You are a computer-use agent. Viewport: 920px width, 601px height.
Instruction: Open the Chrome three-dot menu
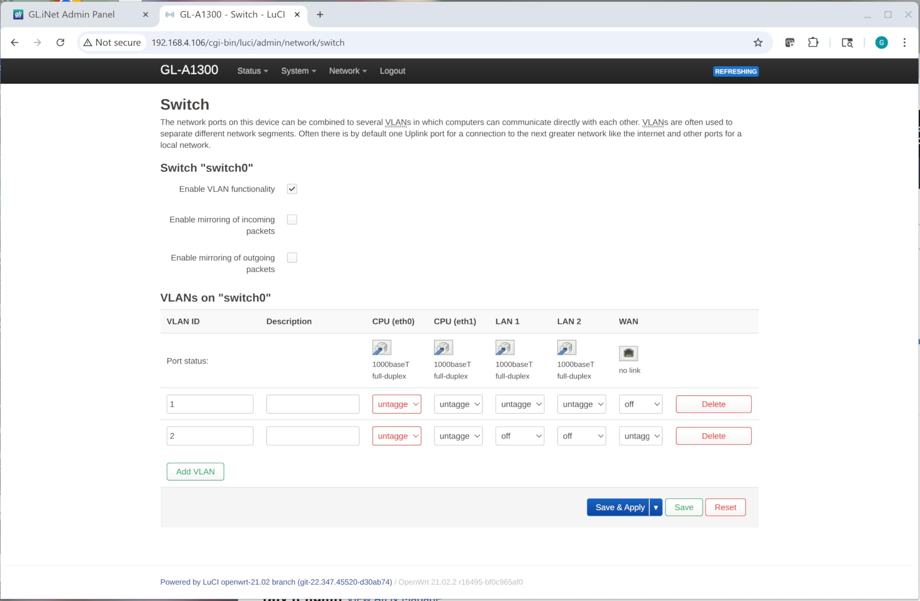click(905, 43)
